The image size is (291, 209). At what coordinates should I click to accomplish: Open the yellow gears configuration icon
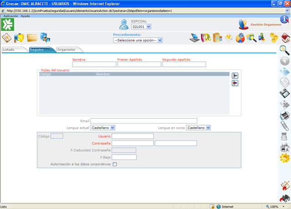point(274,38)
